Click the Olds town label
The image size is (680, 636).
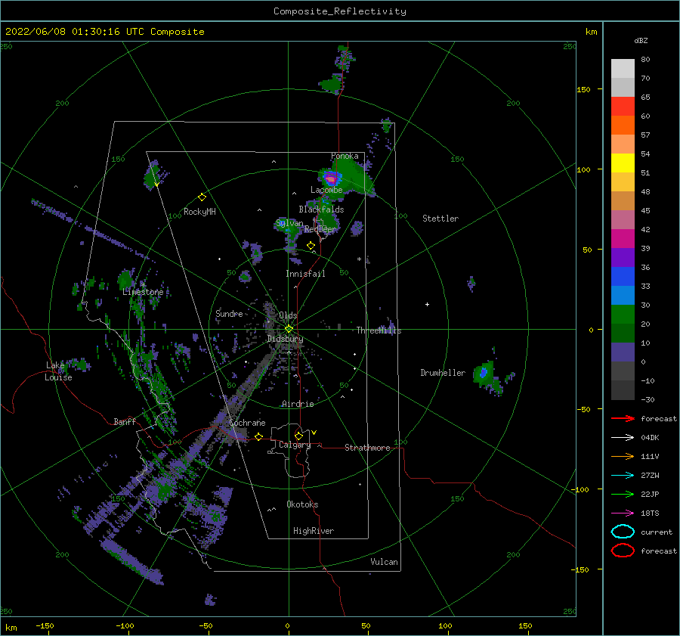(x=288, y=315)
